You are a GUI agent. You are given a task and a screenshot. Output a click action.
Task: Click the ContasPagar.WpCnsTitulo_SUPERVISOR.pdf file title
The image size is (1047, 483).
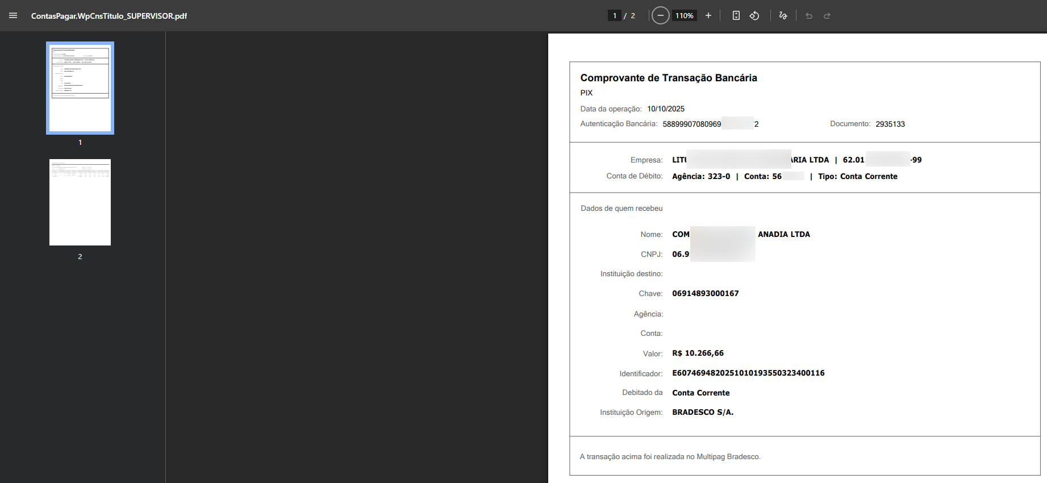pyautogui.click(x=109, y=16)
